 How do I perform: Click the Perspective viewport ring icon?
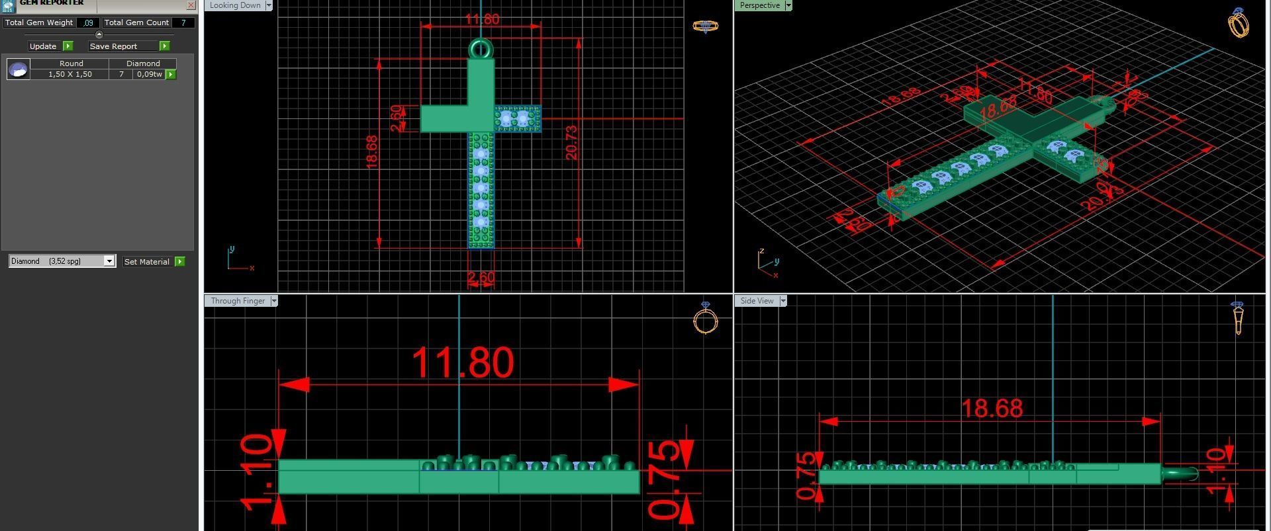pyautogui.click(x=1238, y=22)
